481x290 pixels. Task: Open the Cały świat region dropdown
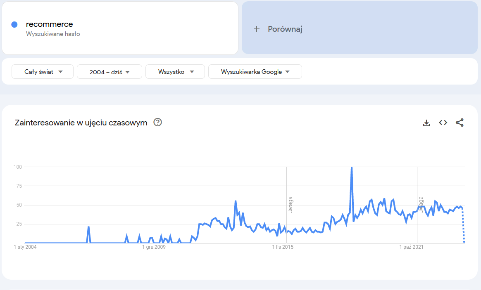pos(42,71)
